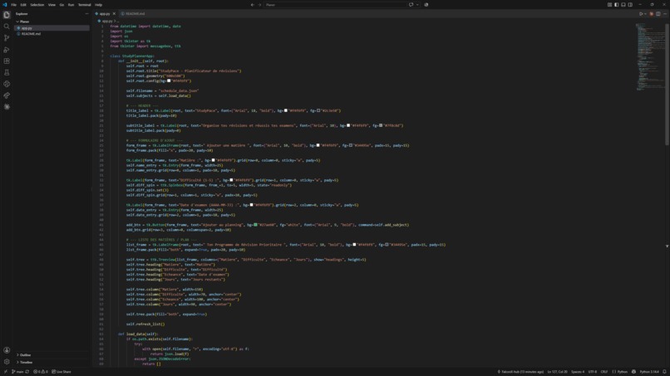Screen dimensions: 670x376
Task: Open Customize Layout icon in title bar
Action: 610,5
